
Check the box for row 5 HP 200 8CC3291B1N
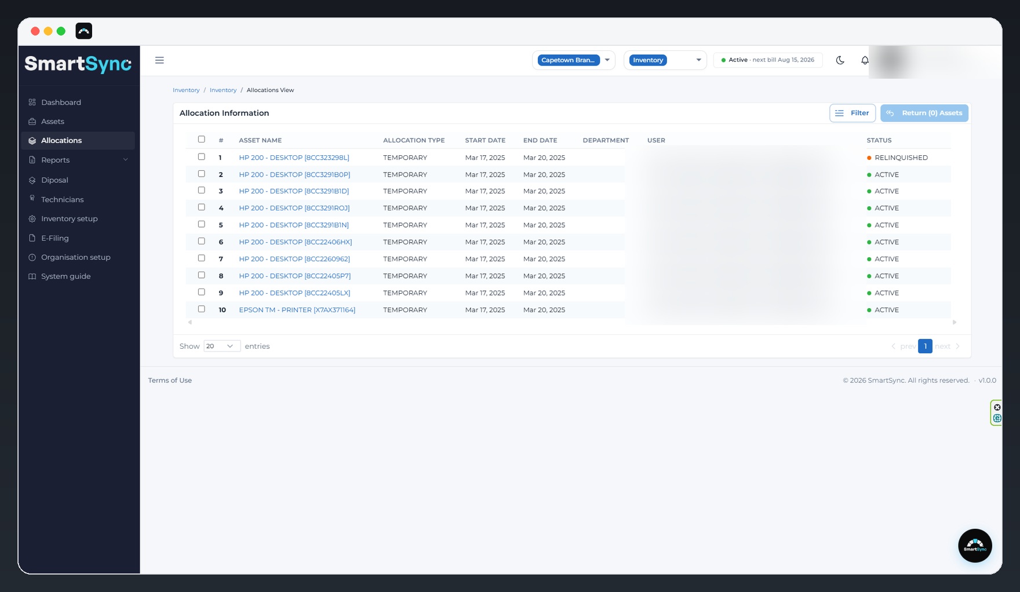[202, 224]
